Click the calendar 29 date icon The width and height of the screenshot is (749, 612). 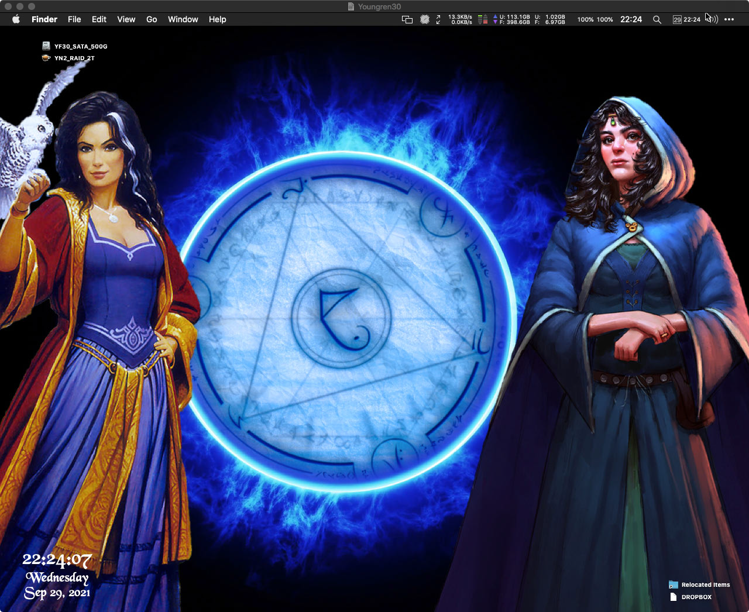coord(677,19)
